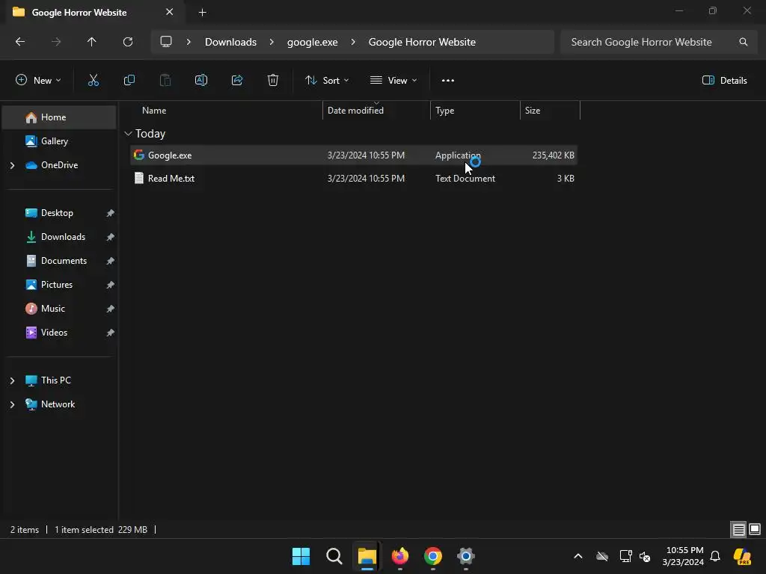Open Google Chrome from the taskbar
Screen dimensions: 766x574
click(433, 556)
